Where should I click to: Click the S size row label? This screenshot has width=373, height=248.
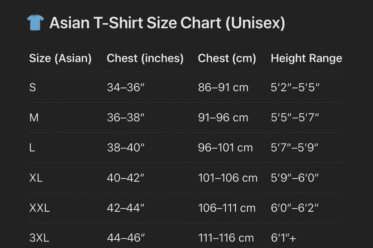33,87
